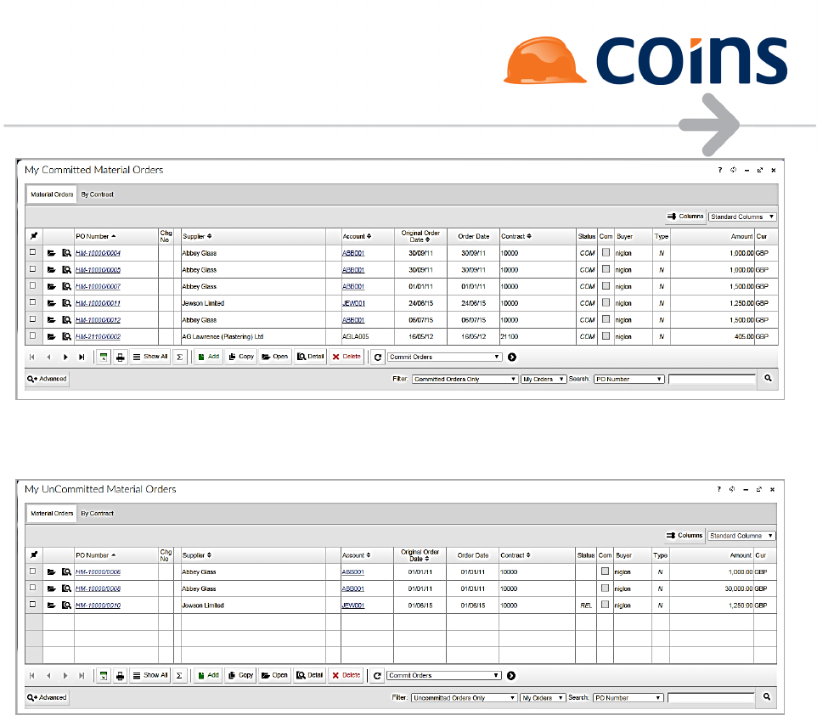The image size is (817, 715).
Task: Open help for My Committed Material Orders
Action: click(x=720, y=170)
